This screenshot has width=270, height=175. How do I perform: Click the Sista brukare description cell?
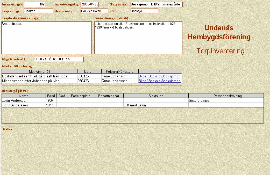coord(226,100)
